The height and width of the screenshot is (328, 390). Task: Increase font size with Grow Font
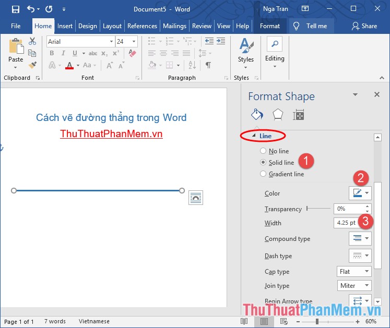(110, 65)
